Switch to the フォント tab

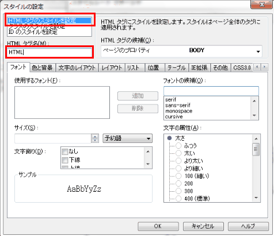18,67
